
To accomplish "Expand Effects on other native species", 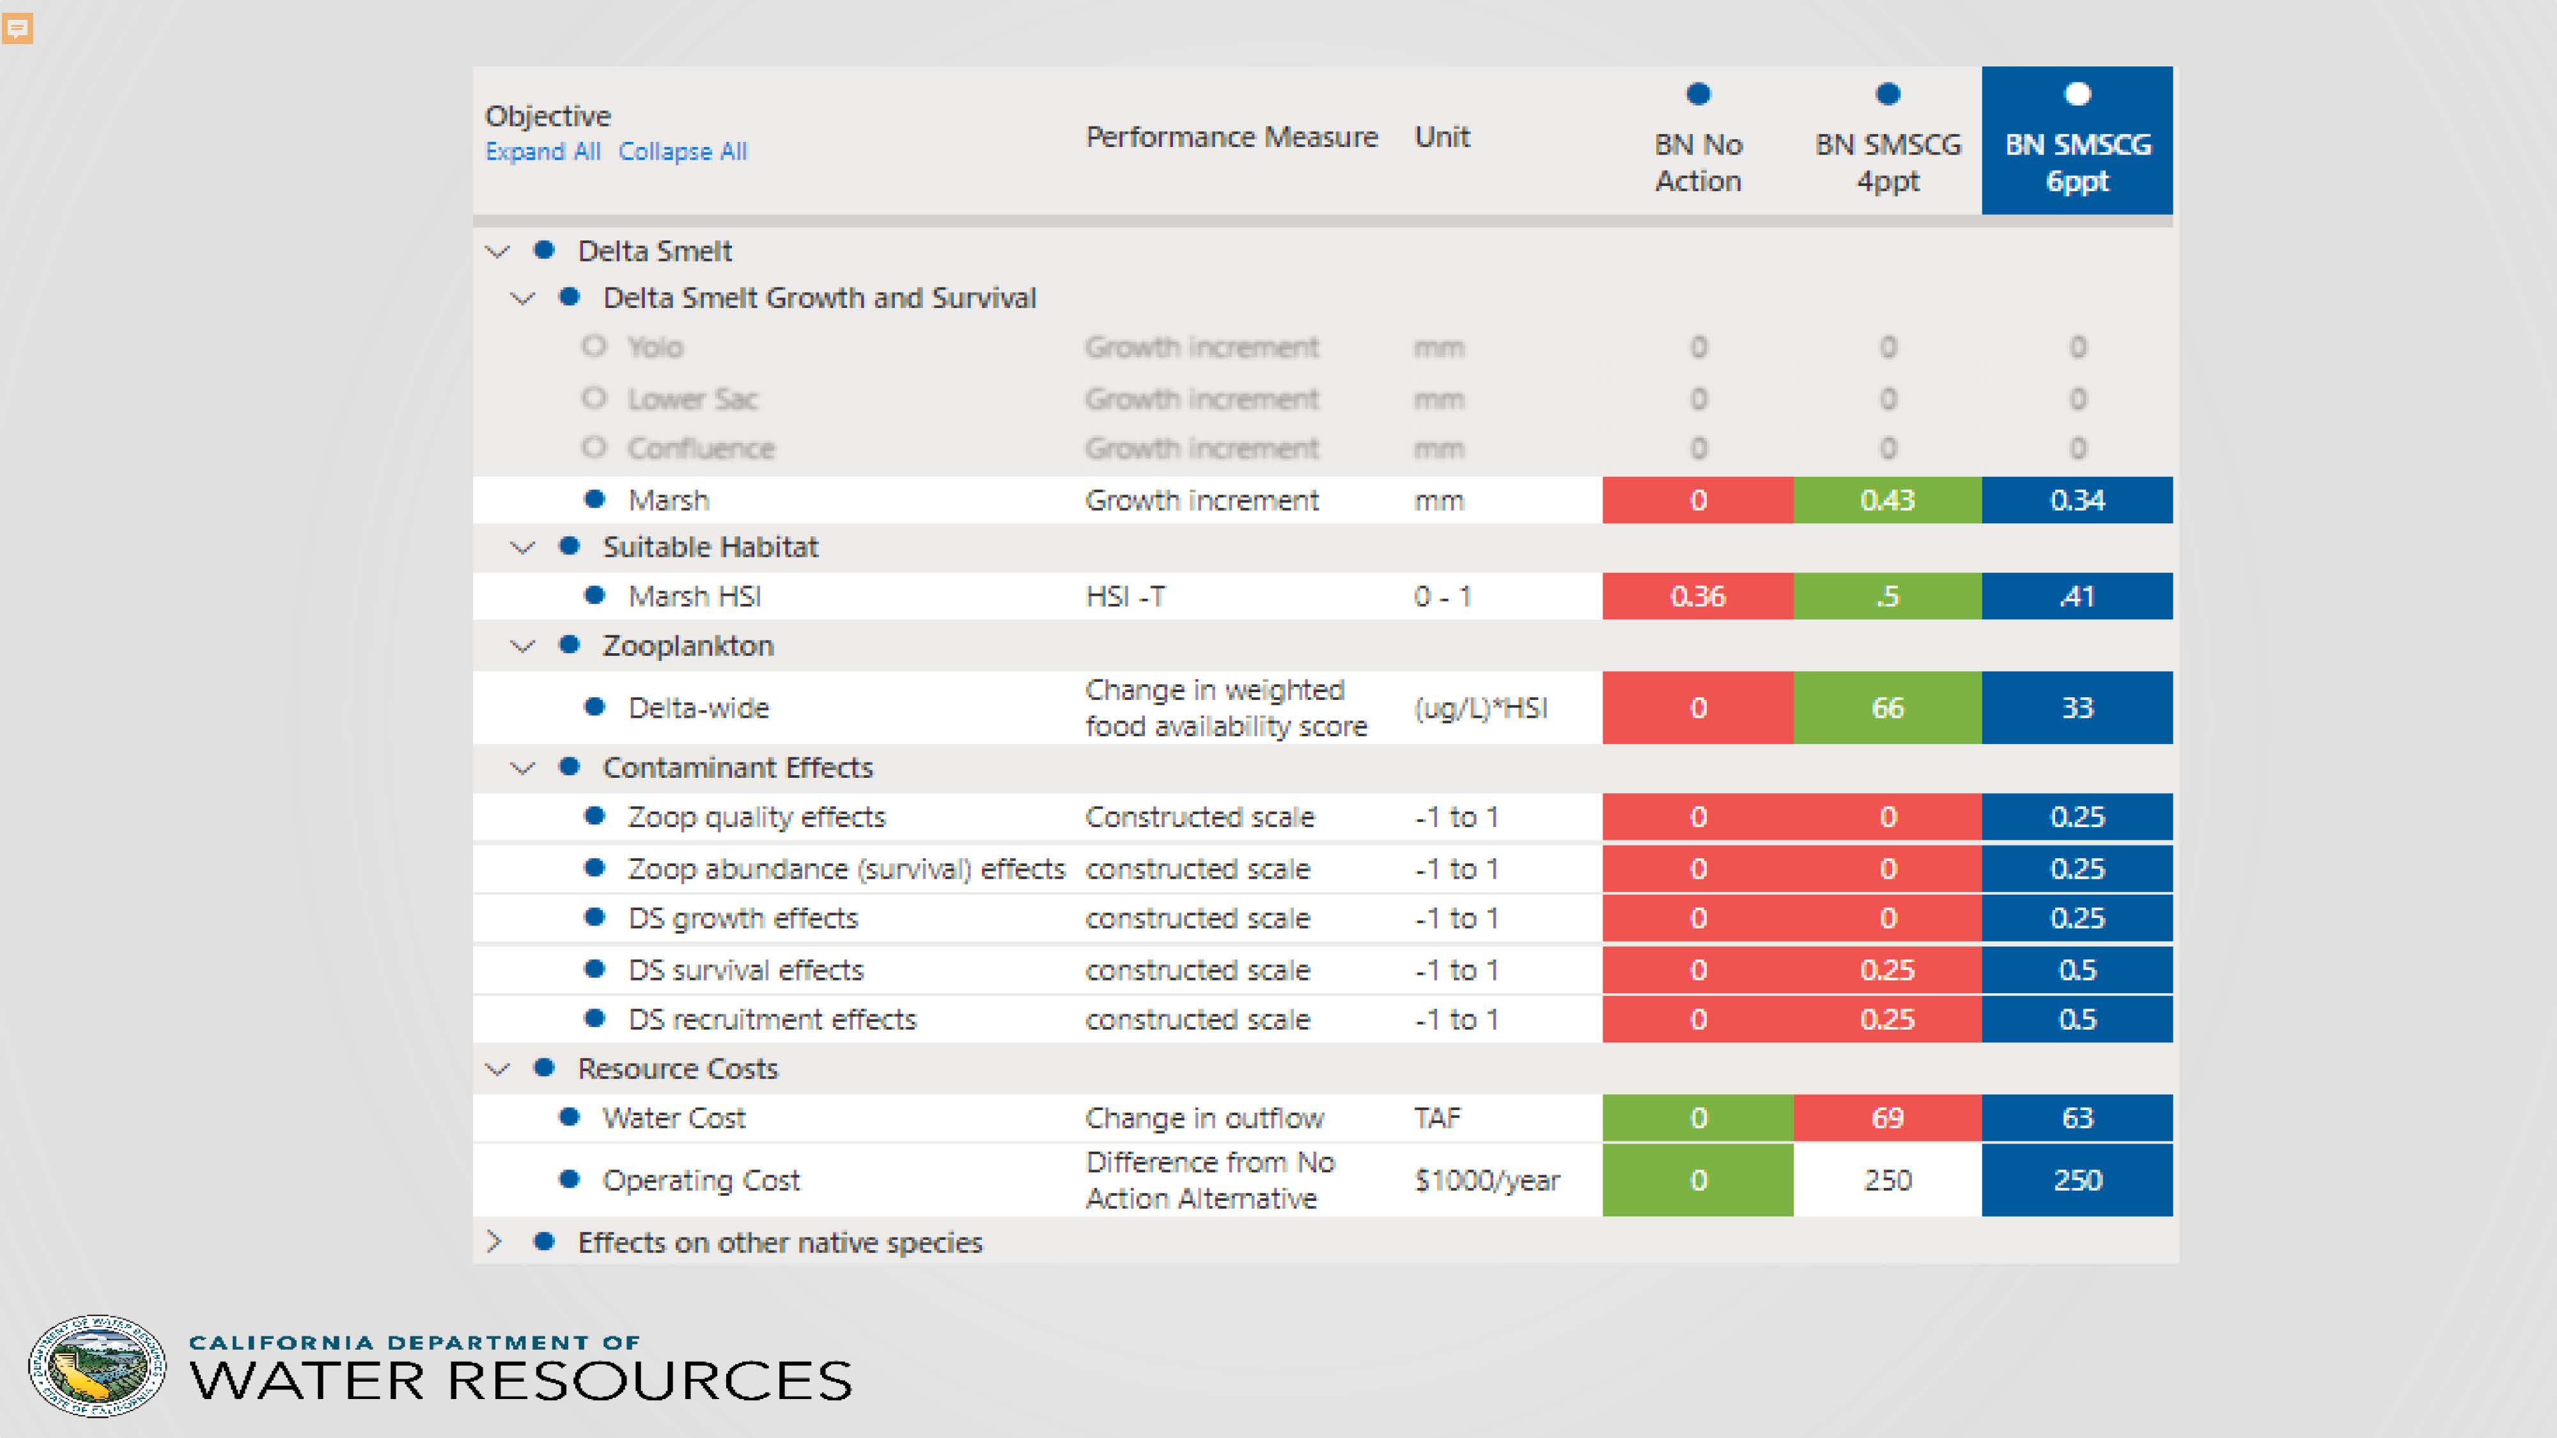I will (494, 1242).
